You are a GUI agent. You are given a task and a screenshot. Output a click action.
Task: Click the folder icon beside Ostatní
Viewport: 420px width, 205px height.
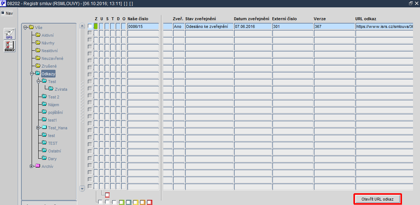pyautogui.click(x=44, y=151)
